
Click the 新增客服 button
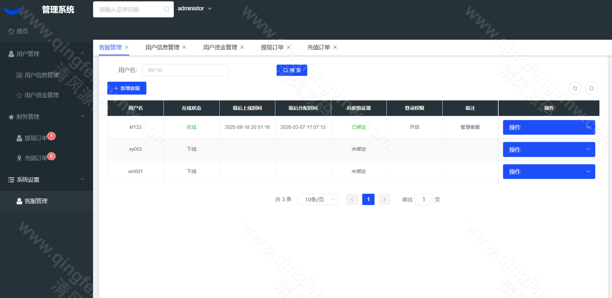point(127,88)
